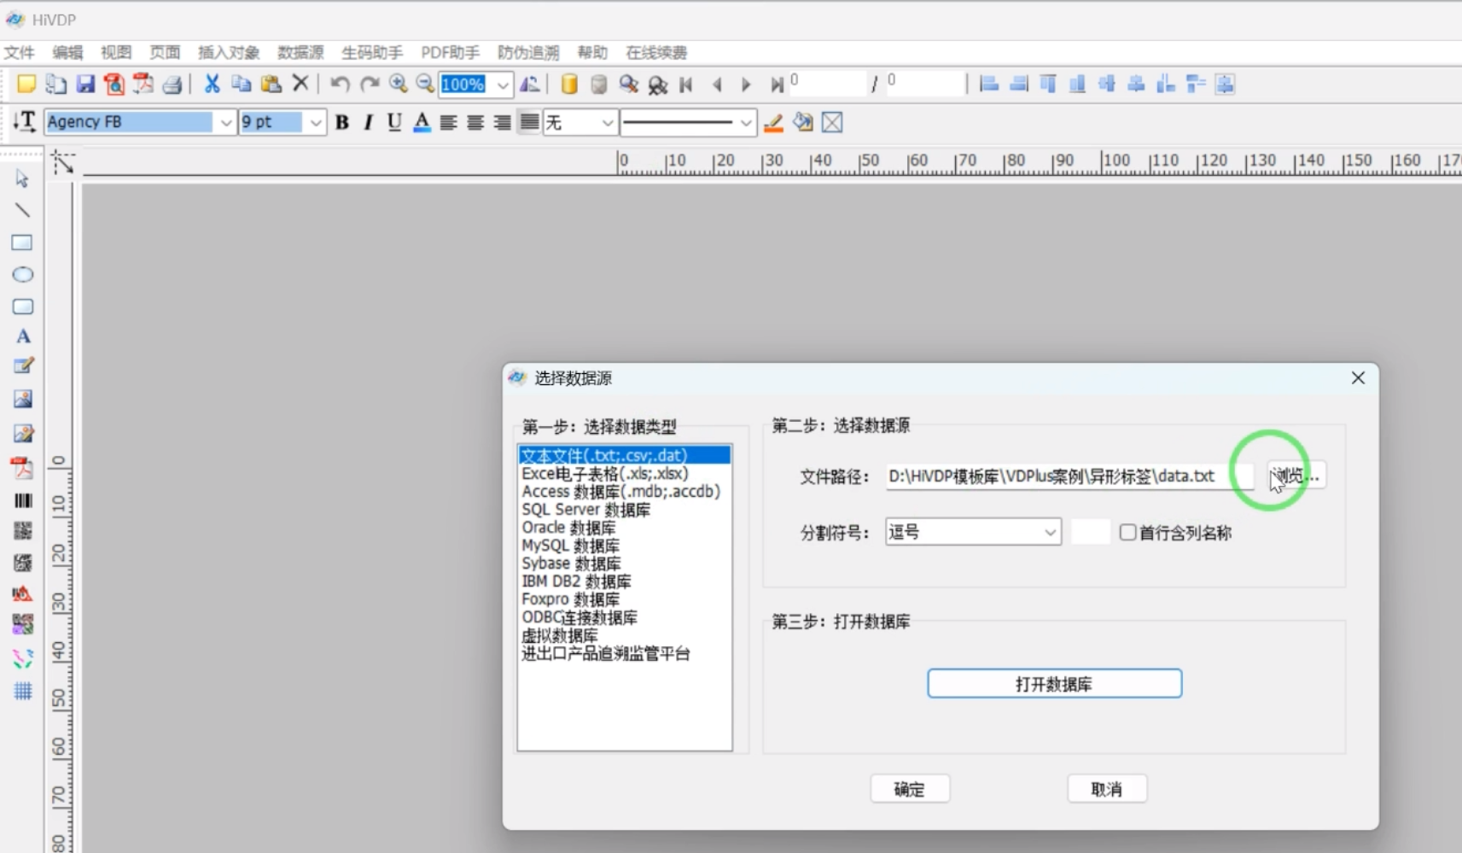
Task: Toggle left text alignment
Action: pos(448,123)
